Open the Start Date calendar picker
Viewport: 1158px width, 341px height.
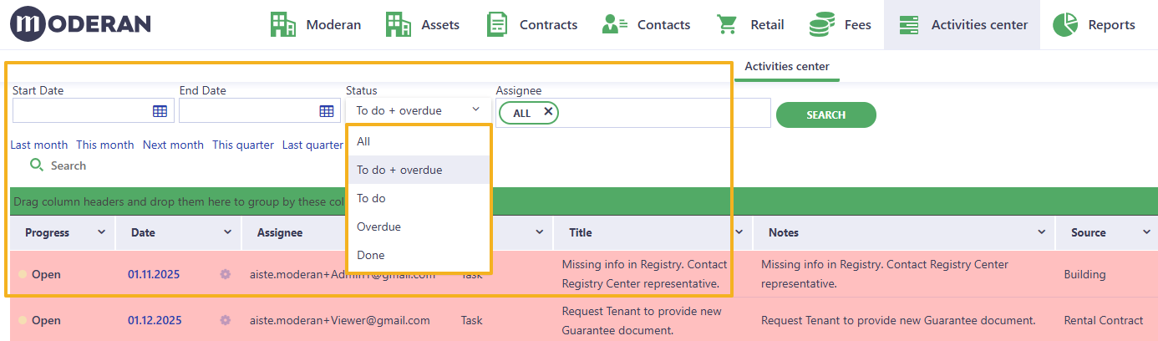coord(160,110)
